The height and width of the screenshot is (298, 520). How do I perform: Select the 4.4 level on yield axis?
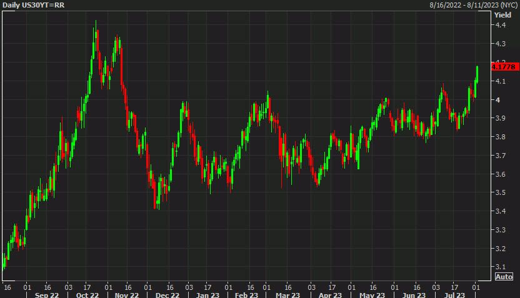pos(500,25)
